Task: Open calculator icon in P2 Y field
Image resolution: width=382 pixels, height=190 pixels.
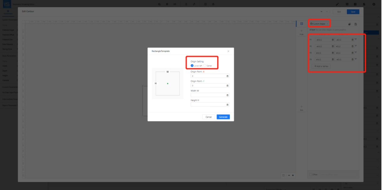Action: click(x=352, y=46)
